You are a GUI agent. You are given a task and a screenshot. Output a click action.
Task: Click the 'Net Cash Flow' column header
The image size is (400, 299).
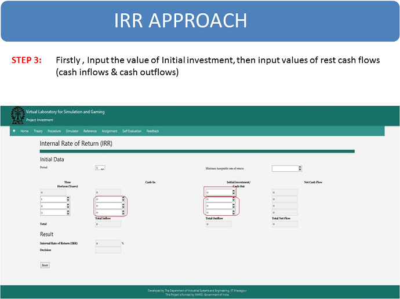point(313,182)
